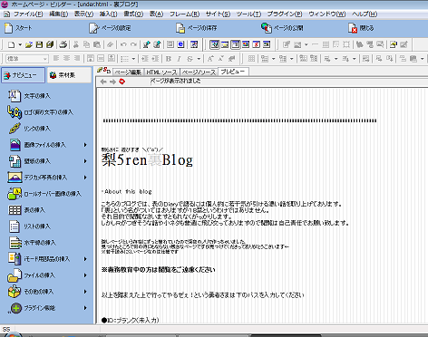428x337 pixels.
Task: Toggle the pressed third view panel button
Action: tap(236, 44)
